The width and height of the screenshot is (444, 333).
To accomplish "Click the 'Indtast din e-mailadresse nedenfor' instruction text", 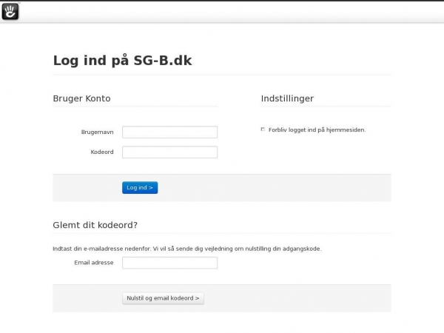I will (x=187, y=249).
